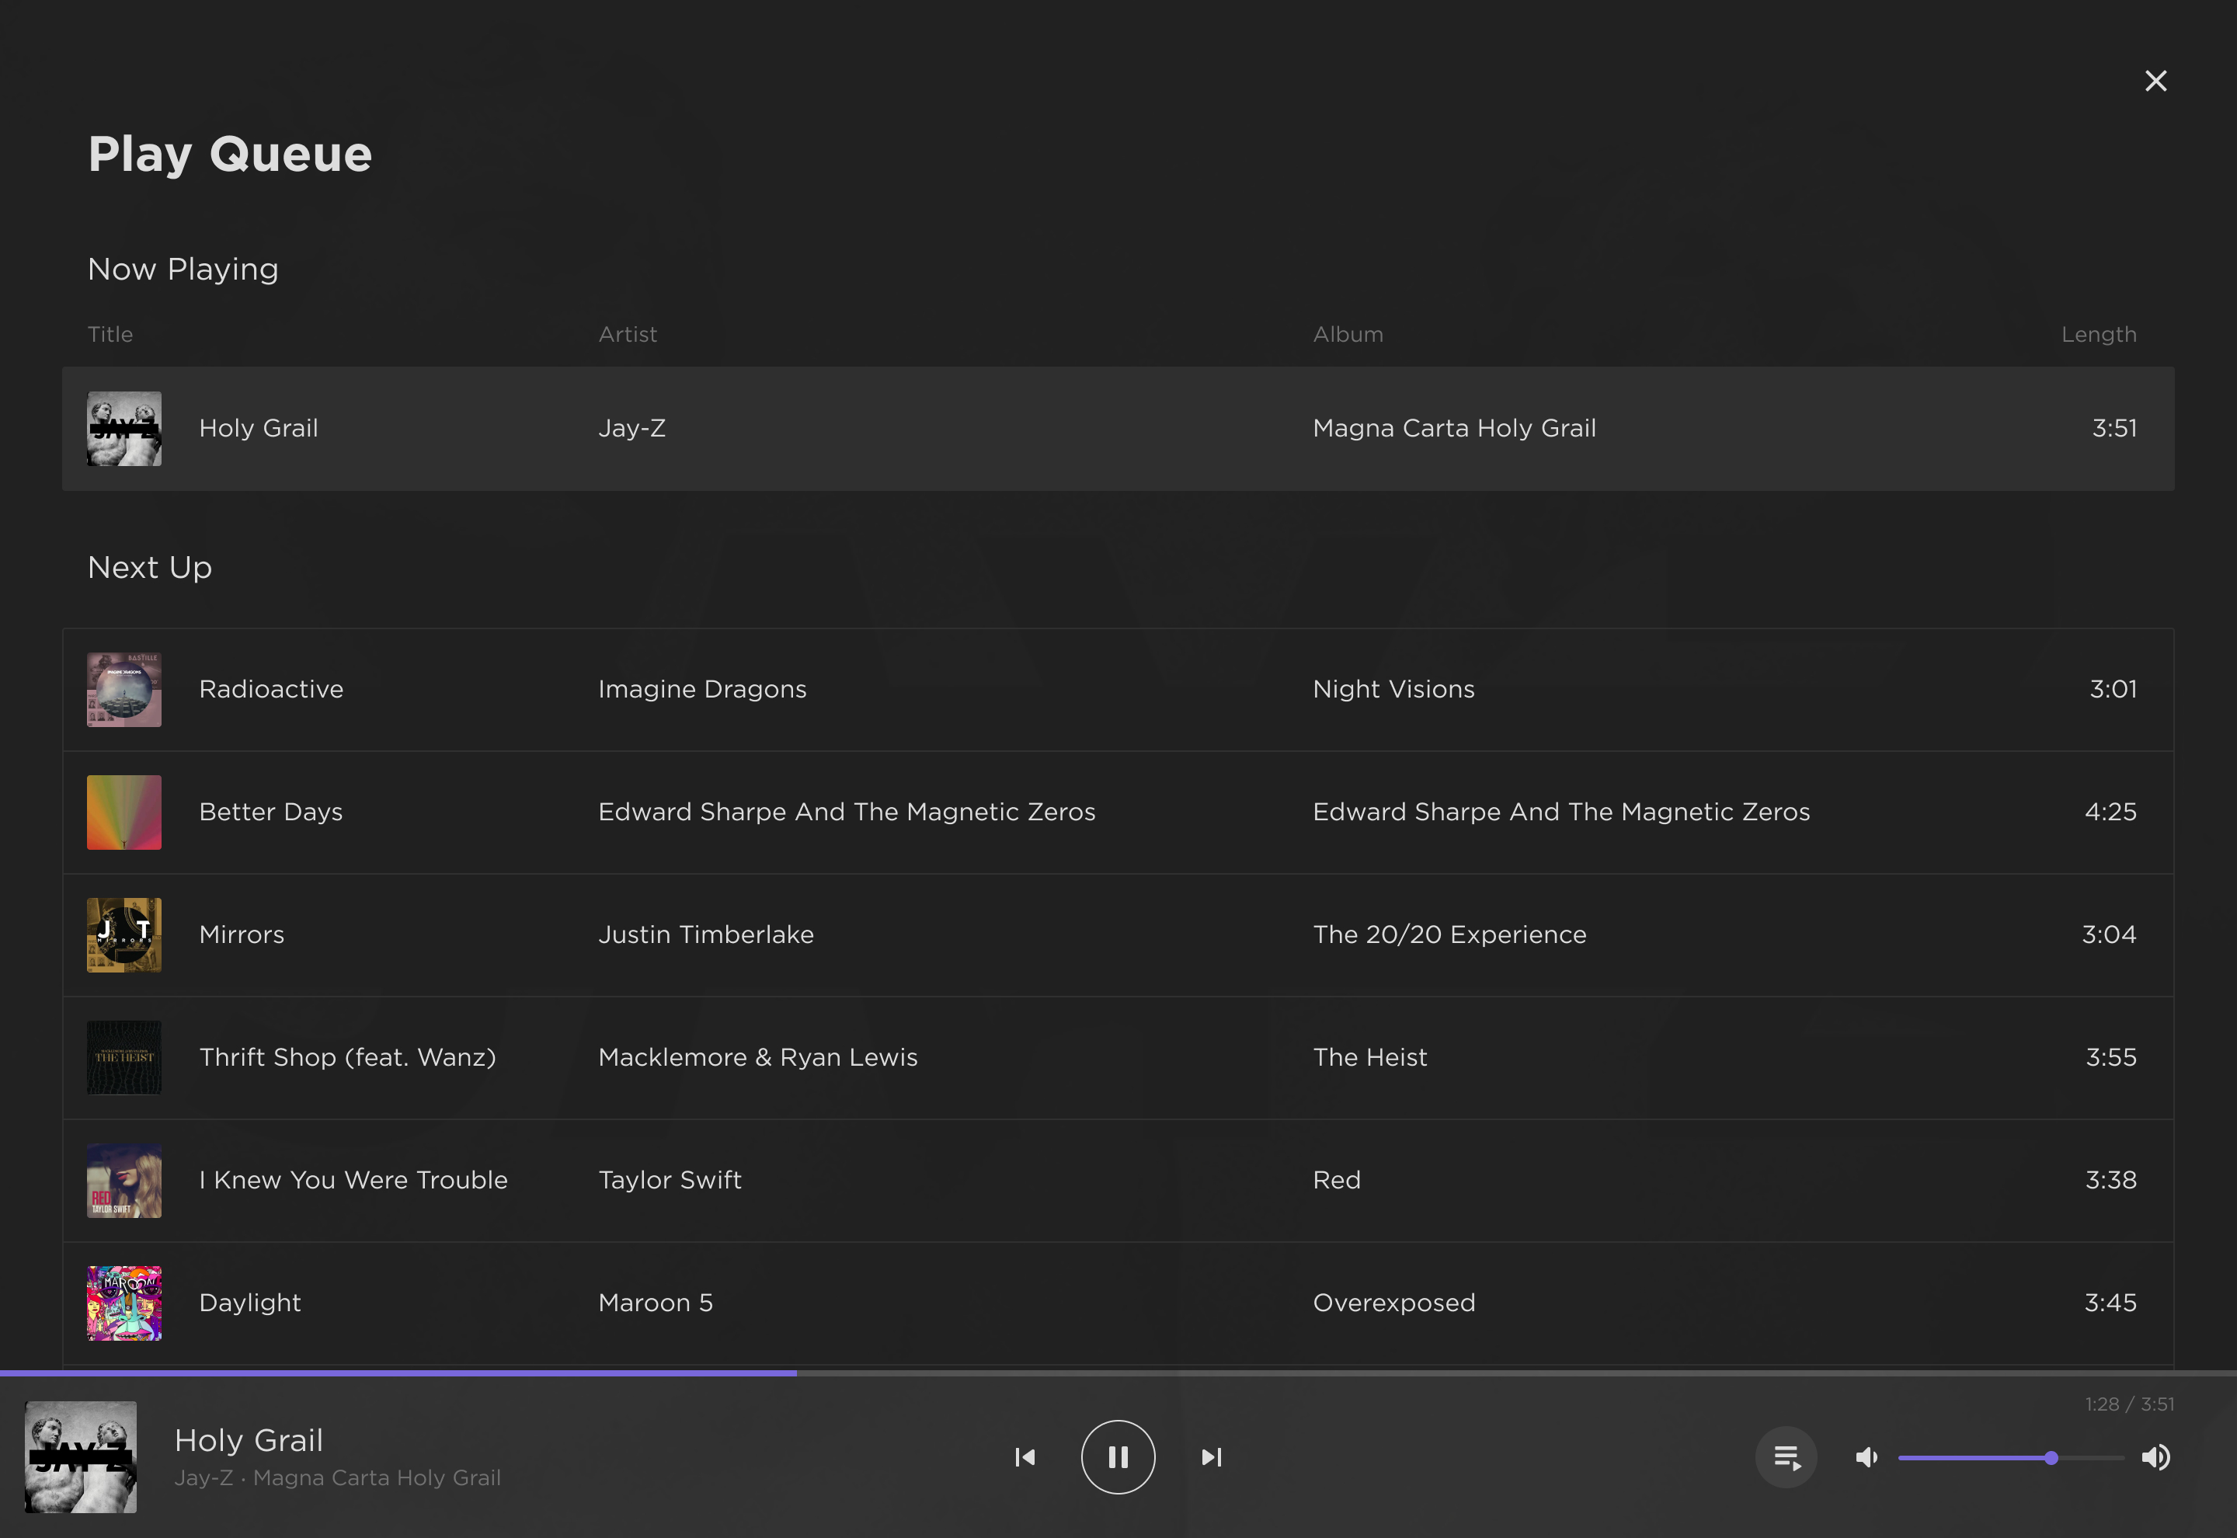Viewport: 2237px width, 1538px height.
Task: Adjust the volume slider
Action: 2012,1458
